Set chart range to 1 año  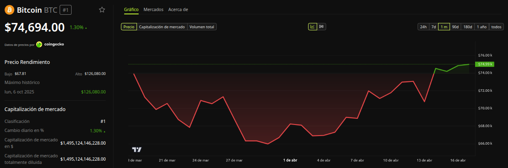[x=482, y=27]
